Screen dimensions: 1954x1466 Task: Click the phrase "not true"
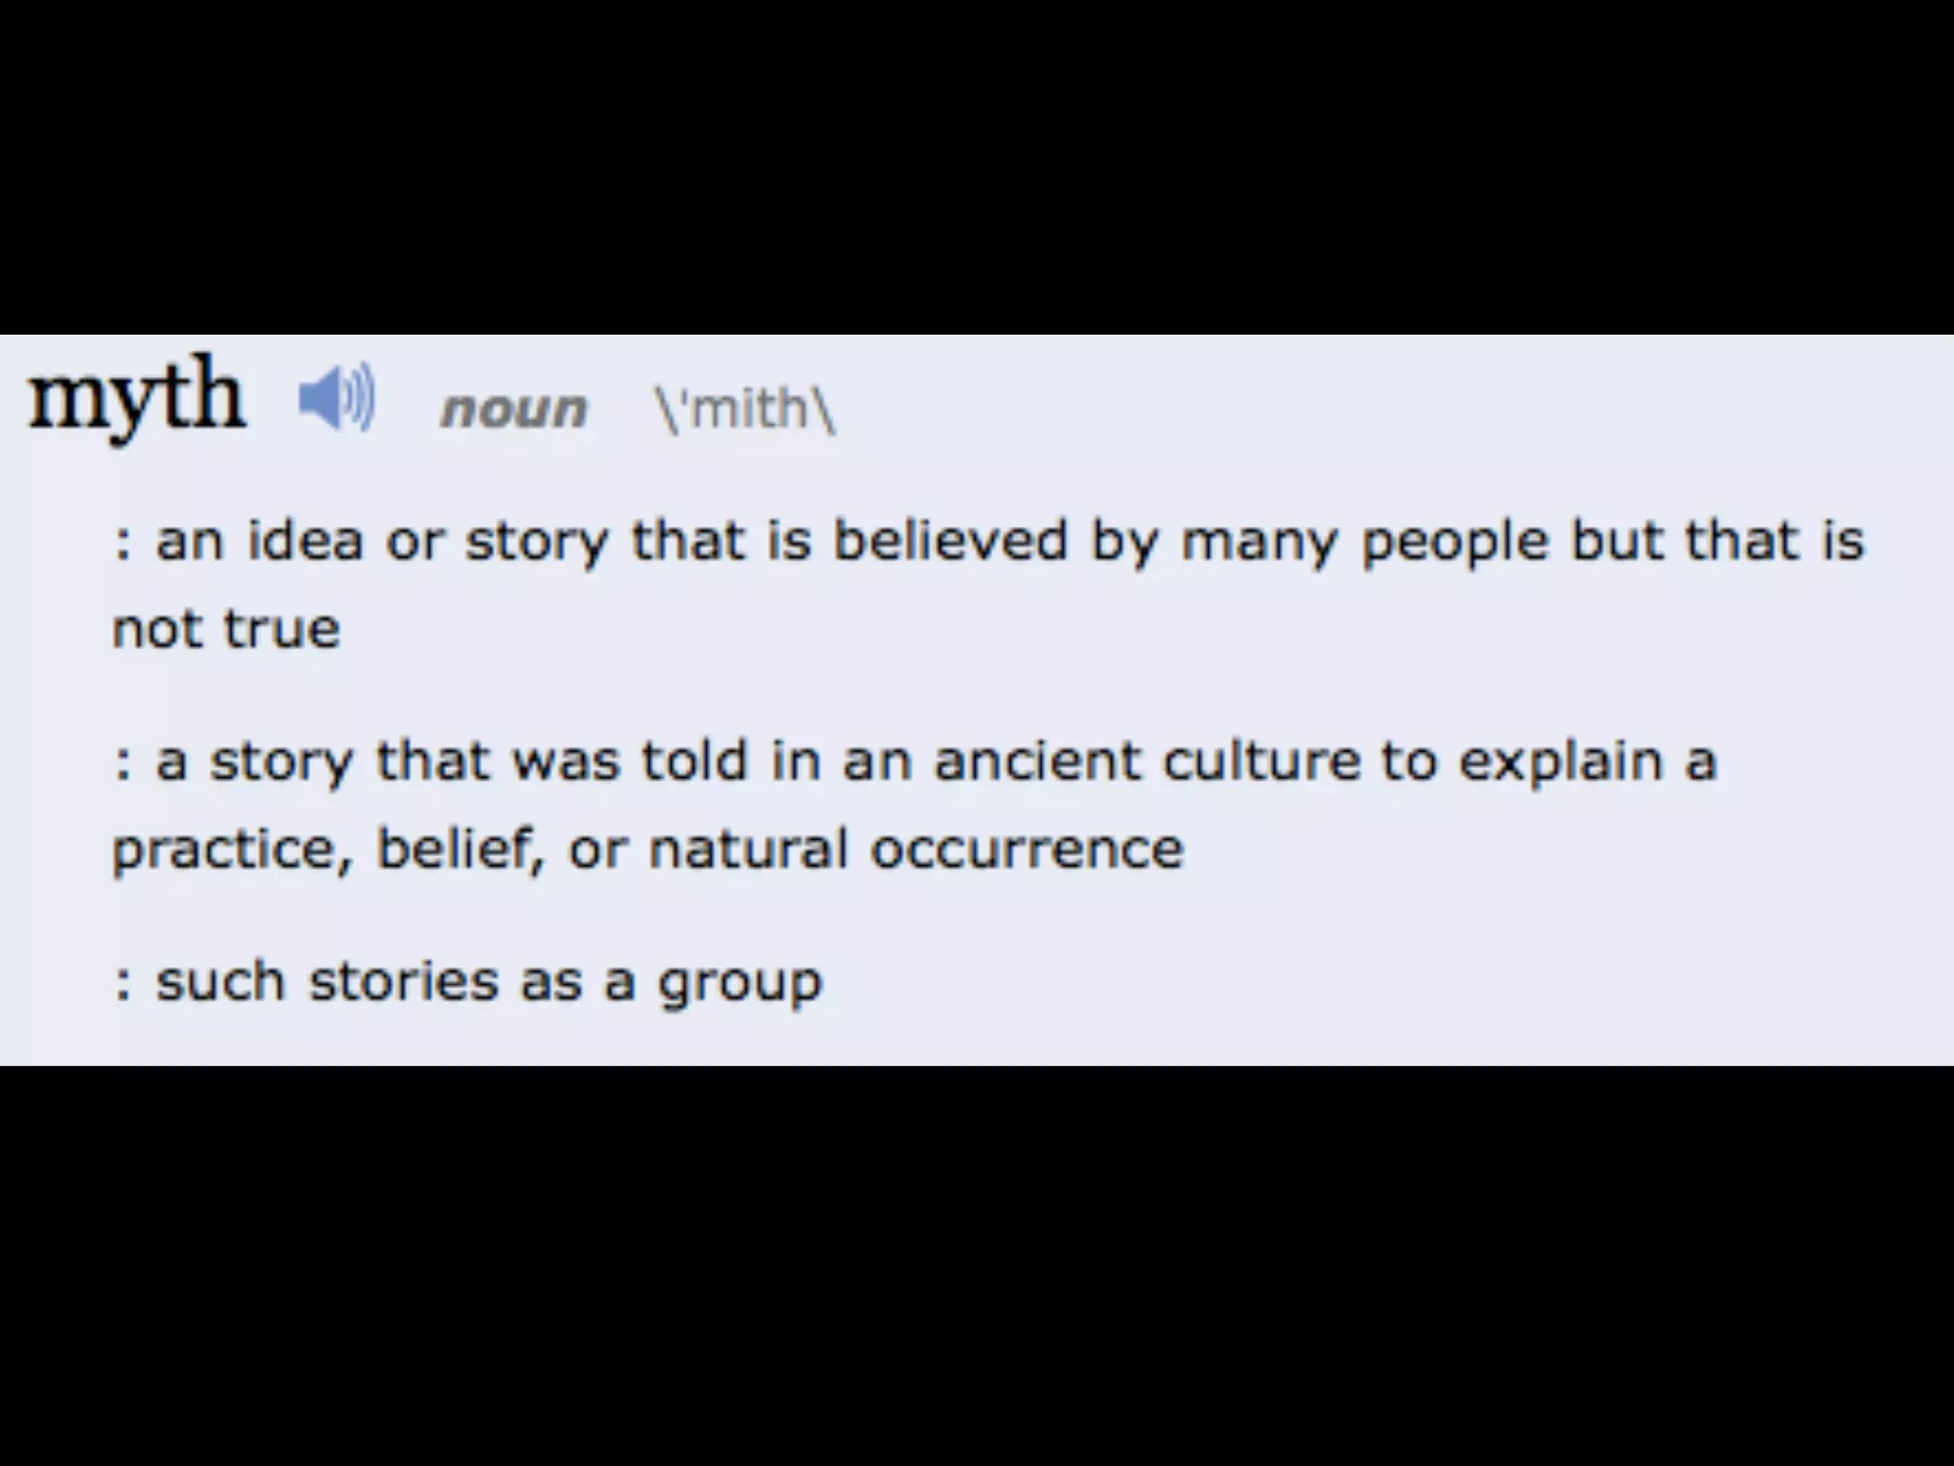pos(226,629)
